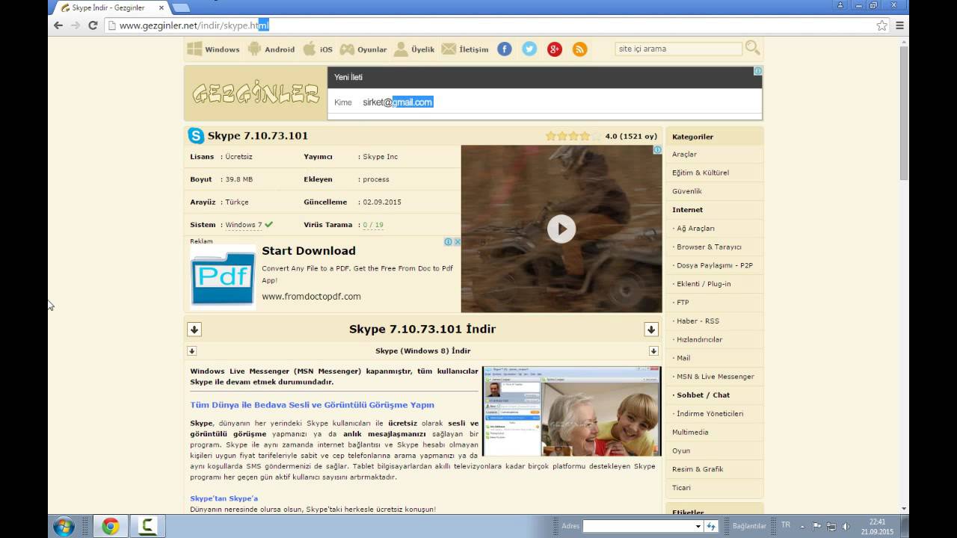Viewport: 957px width, 538px height.
Task: Open the MSN & Live Messenger subcategory
Action: point(715,377)
